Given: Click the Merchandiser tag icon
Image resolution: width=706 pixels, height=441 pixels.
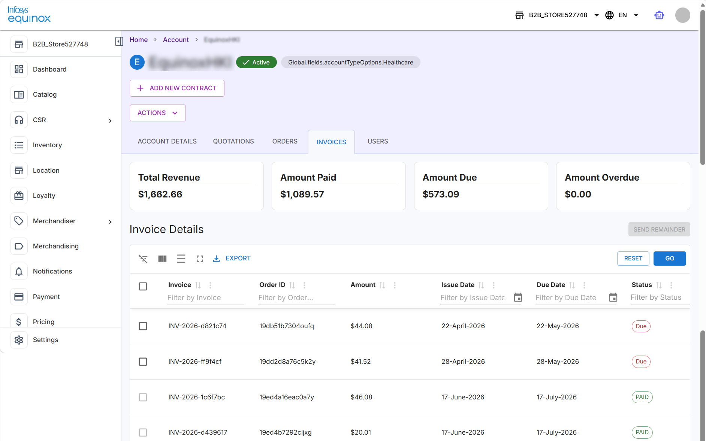Looking at the screenshot, I should click(19, 221).
